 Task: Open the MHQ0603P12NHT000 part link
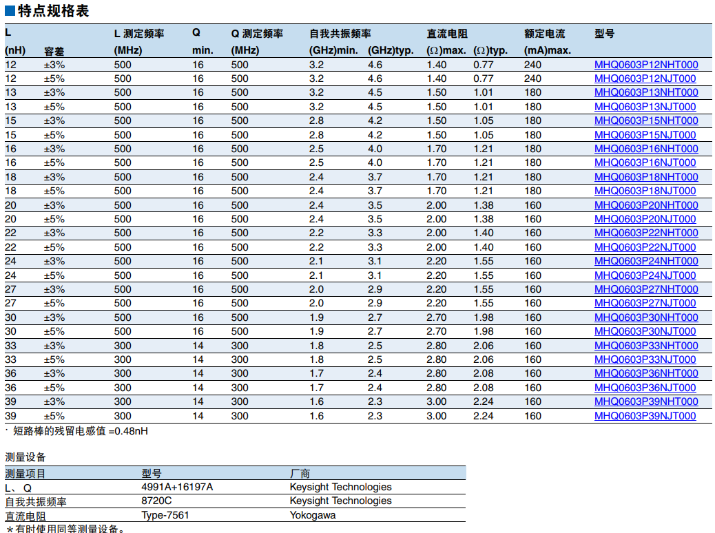click(646, 65)
